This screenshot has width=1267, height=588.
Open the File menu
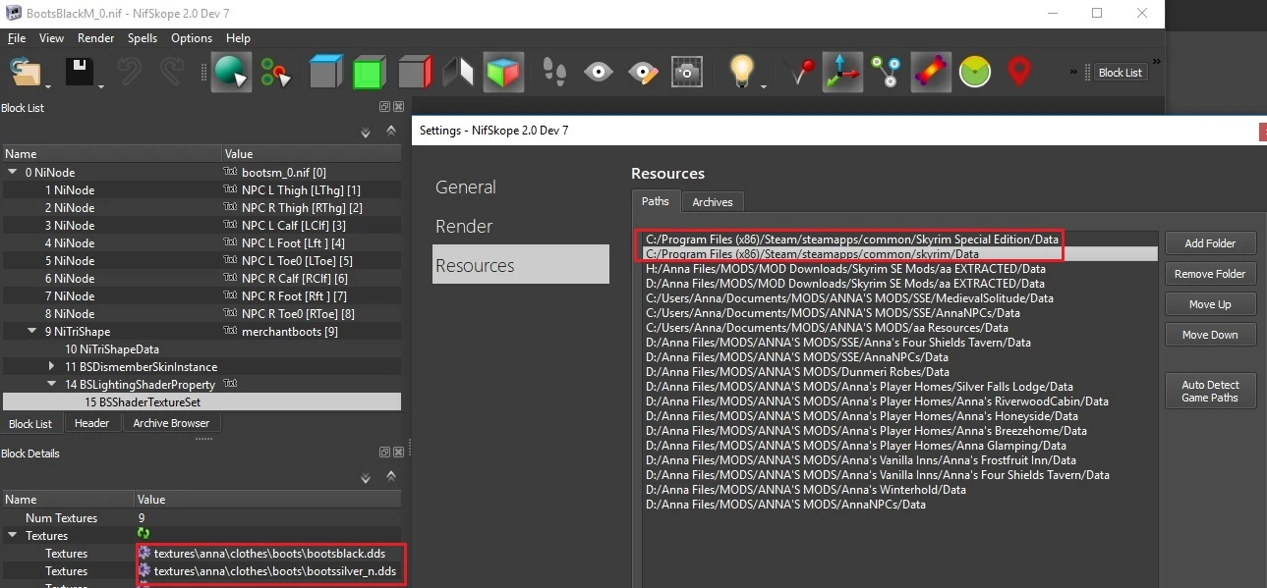(17, 37)
